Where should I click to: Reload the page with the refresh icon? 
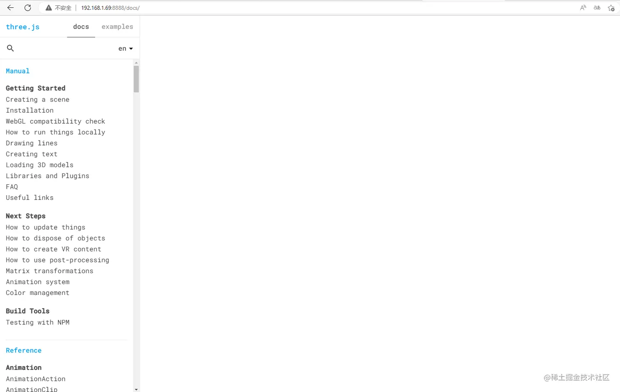pyautogui.click(x=27, y=7)
